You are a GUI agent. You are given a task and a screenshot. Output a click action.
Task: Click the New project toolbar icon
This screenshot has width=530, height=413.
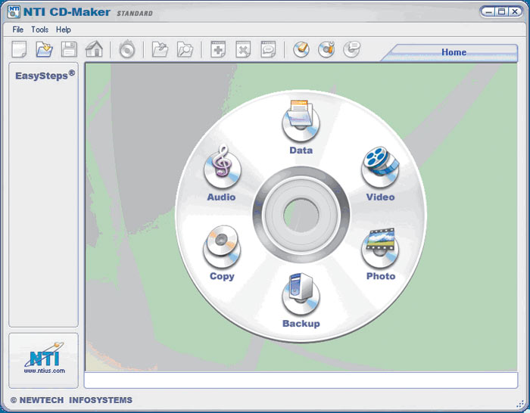click(x=19, y=50)
